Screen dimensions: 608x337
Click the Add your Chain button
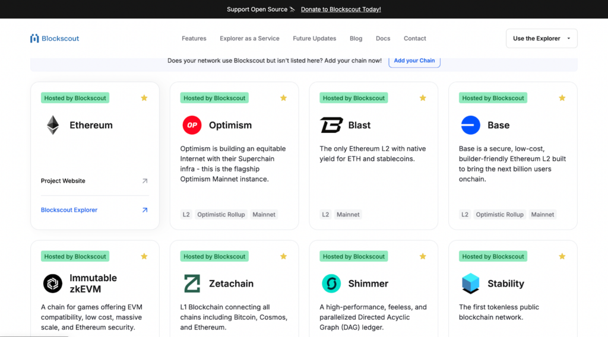[x=414, y=61]
